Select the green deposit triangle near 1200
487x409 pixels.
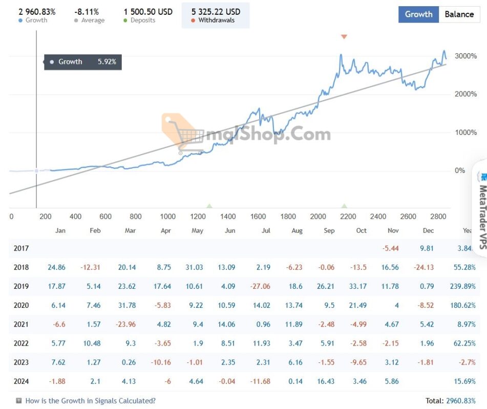[209, 206]
